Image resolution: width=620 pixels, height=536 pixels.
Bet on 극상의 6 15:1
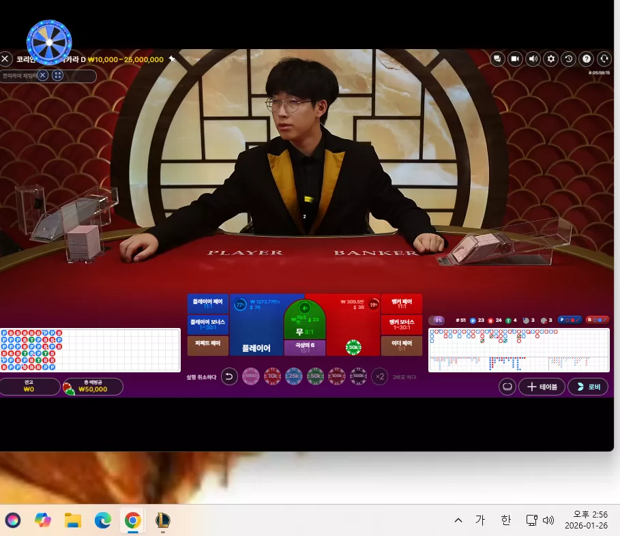(304, 348)
